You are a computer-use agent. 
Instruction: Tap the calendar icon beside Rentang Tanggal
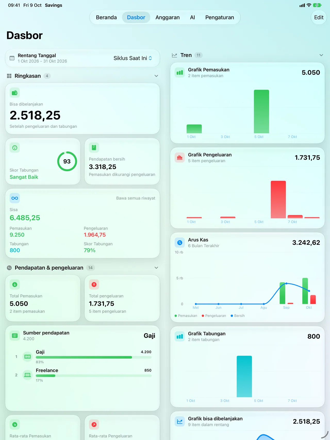(12, 58)
